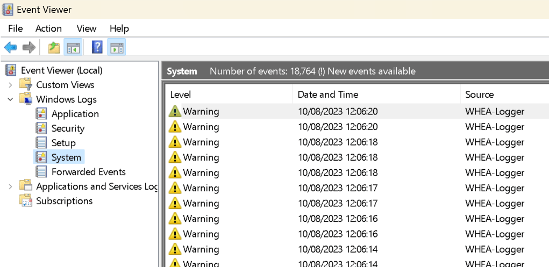Screen dimensions: 549x267
Task: Select Windows Logs in the tree
Action: point(67,99)
